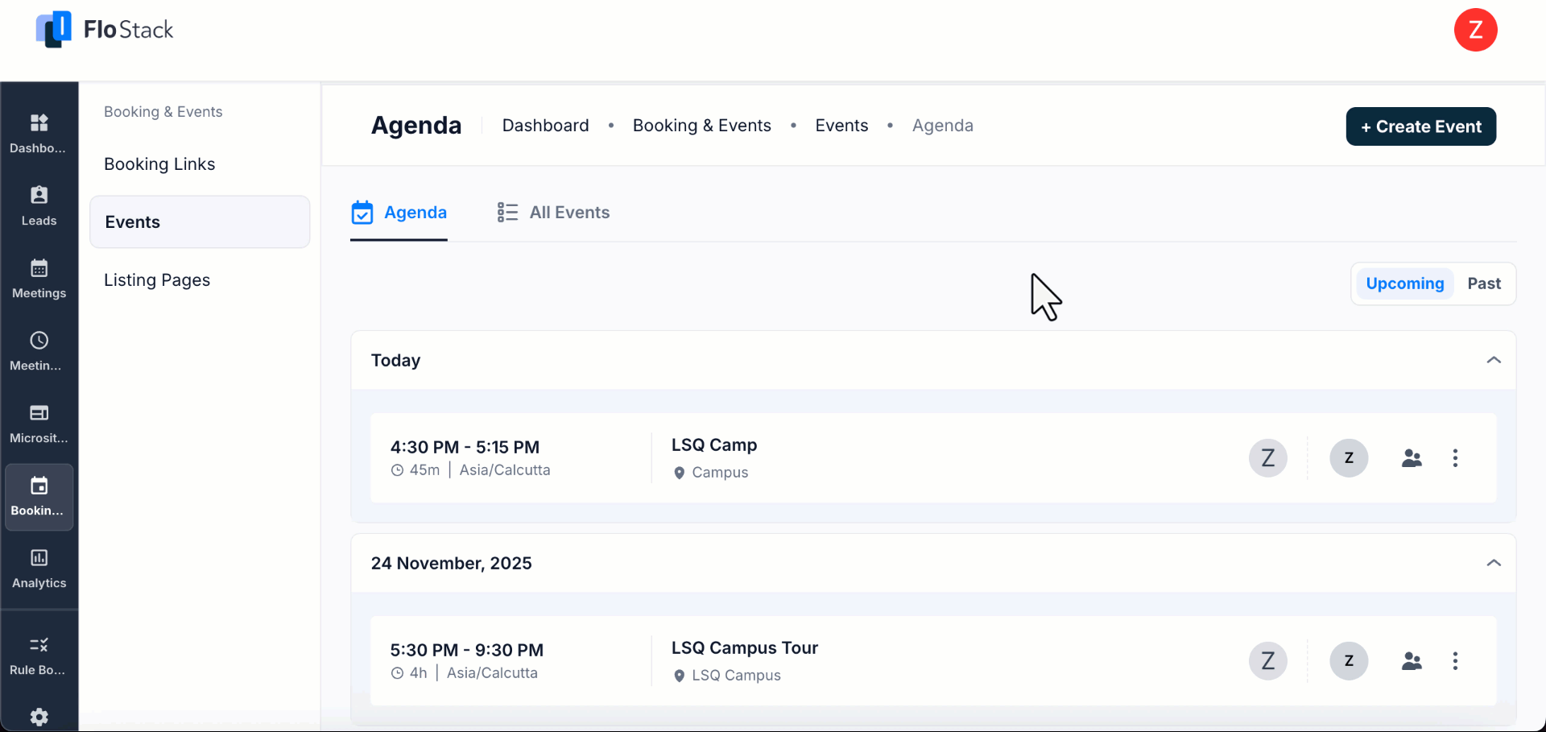Open Analytics in the sidebar
Viewport: 1546px width, 732px height.
(39, 568)
